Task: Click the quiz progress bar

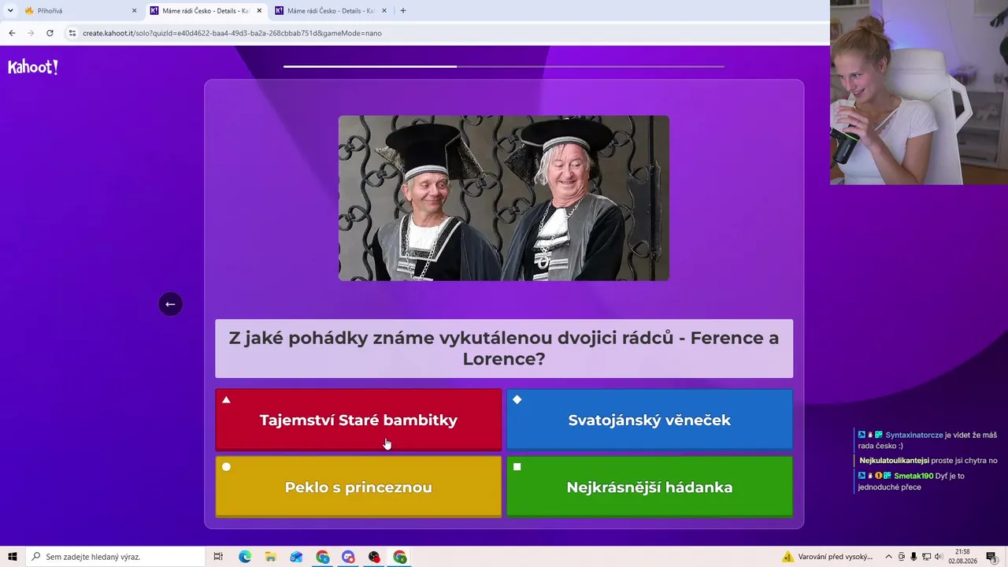Action: [x=504, y=66]
